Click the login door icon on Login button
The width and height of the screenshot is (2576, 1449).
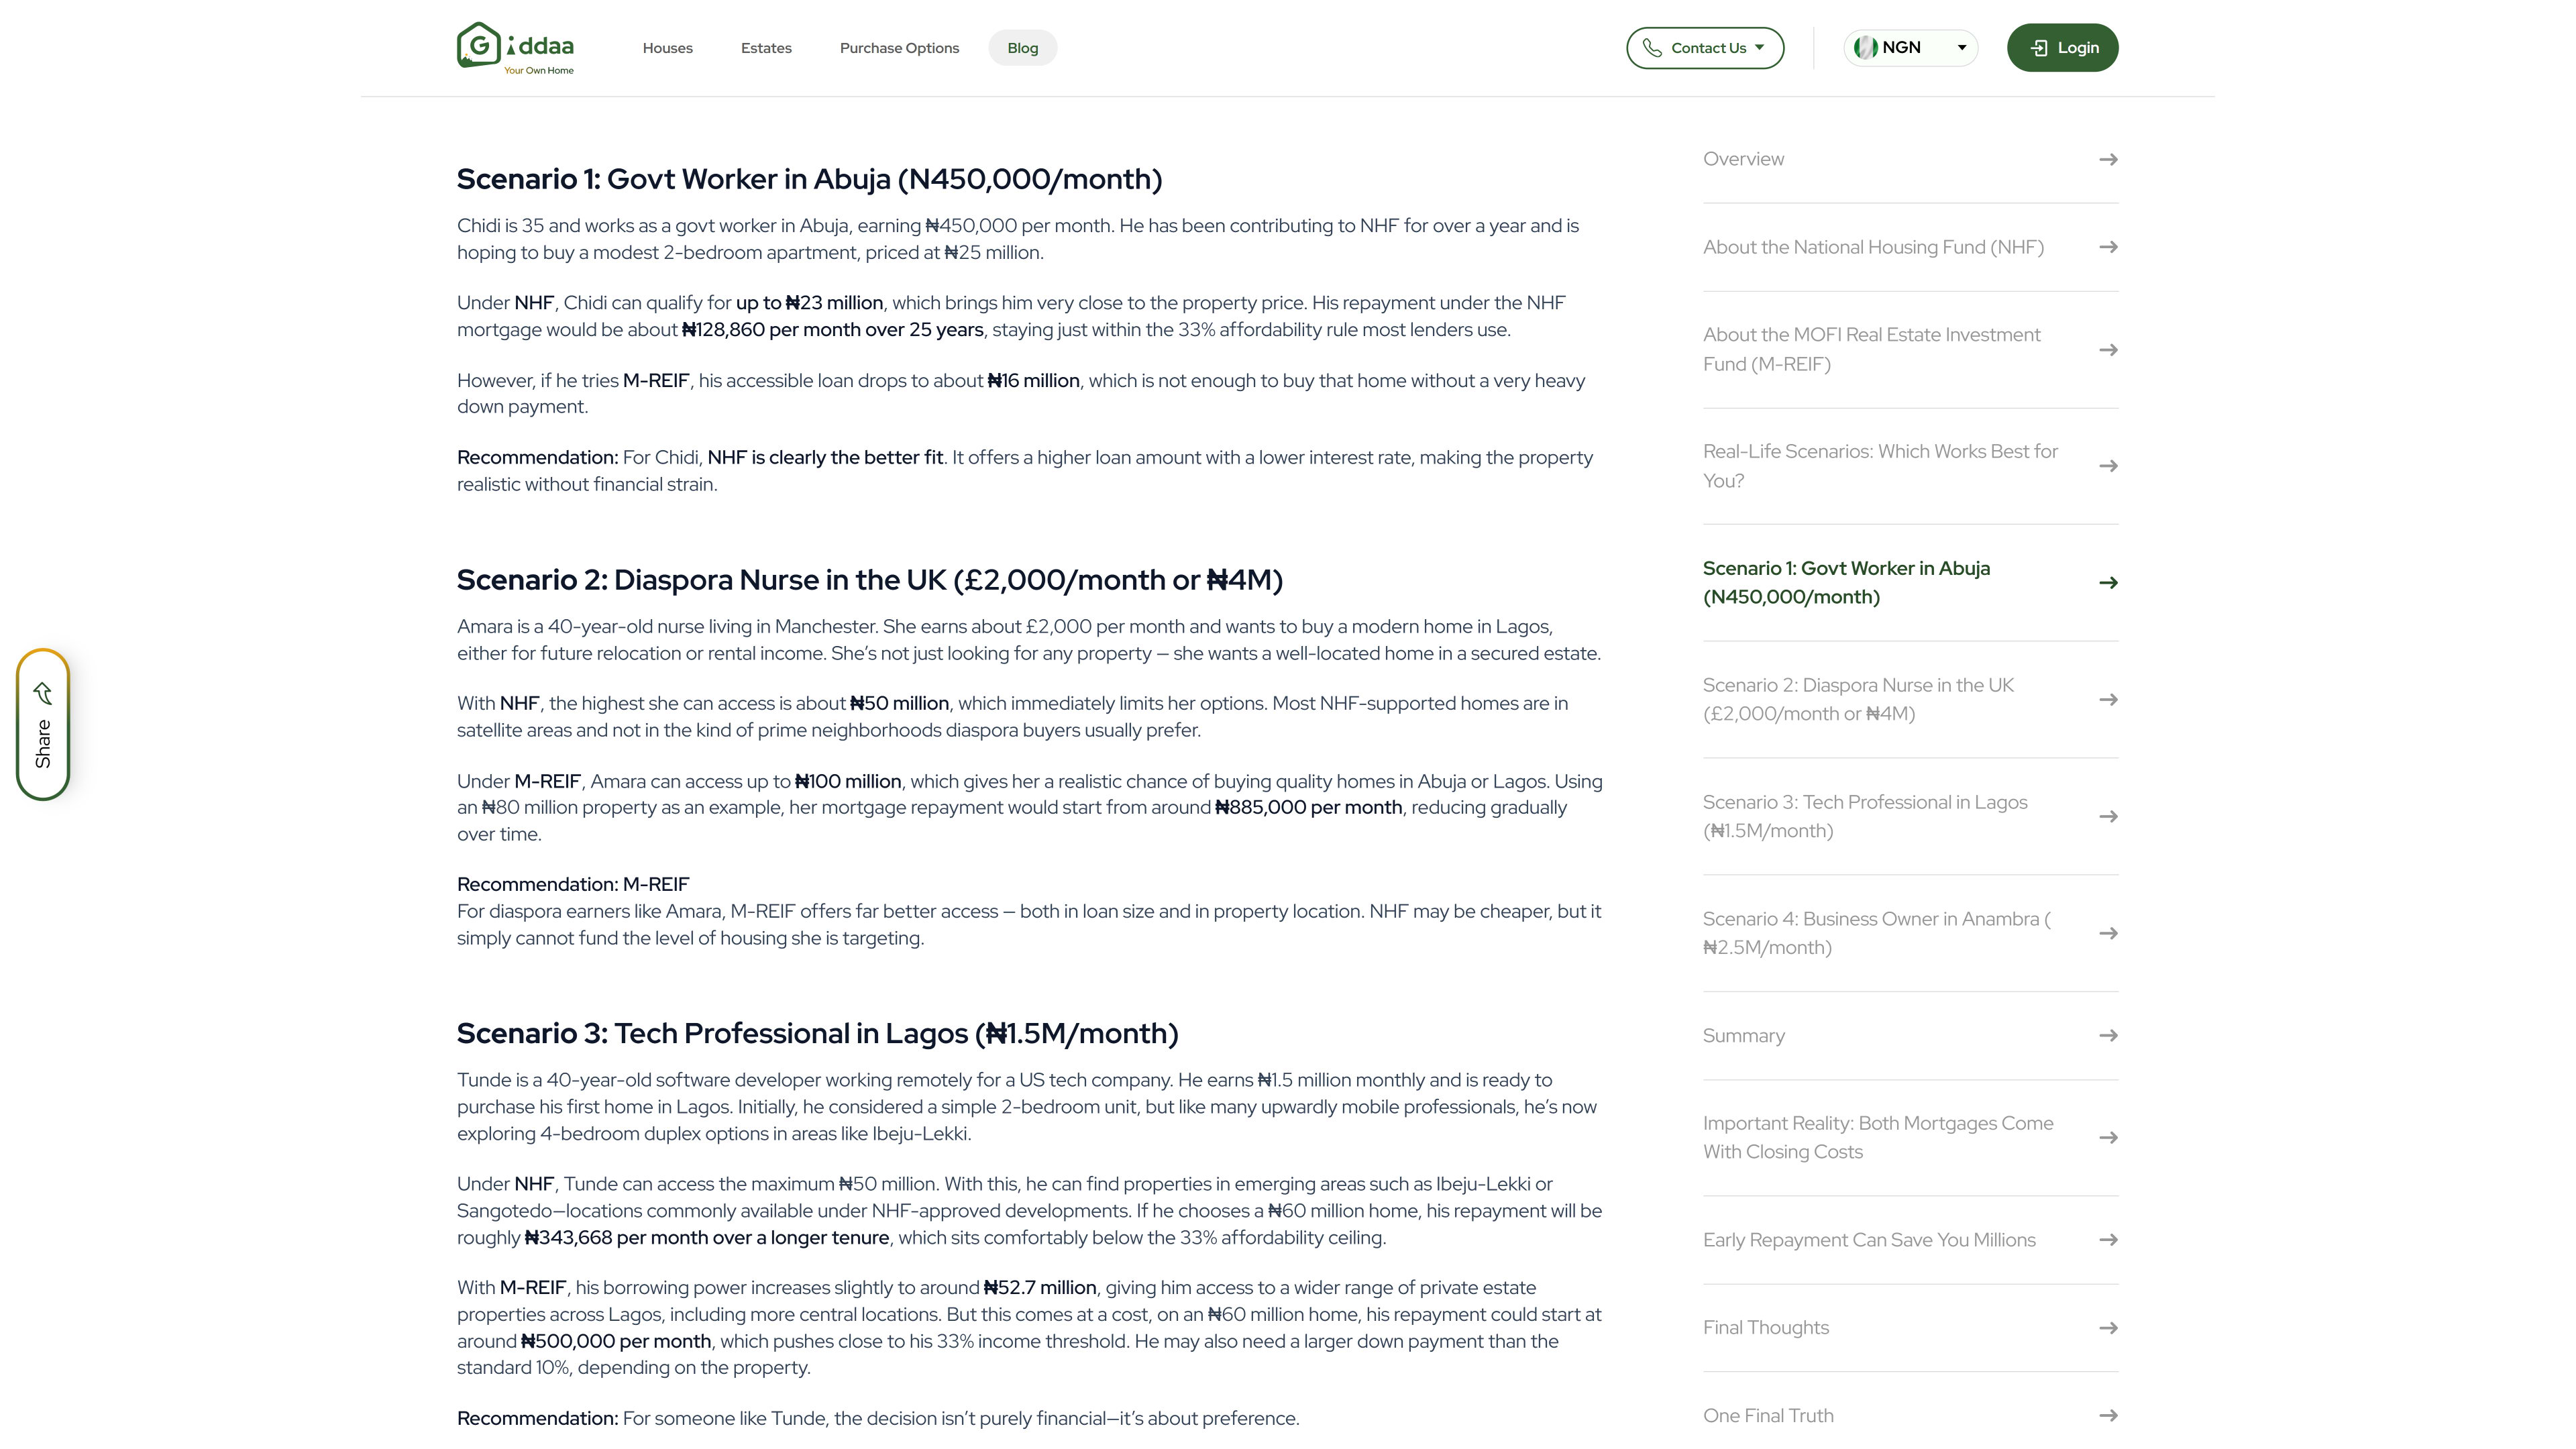(x=2040, y=47)
